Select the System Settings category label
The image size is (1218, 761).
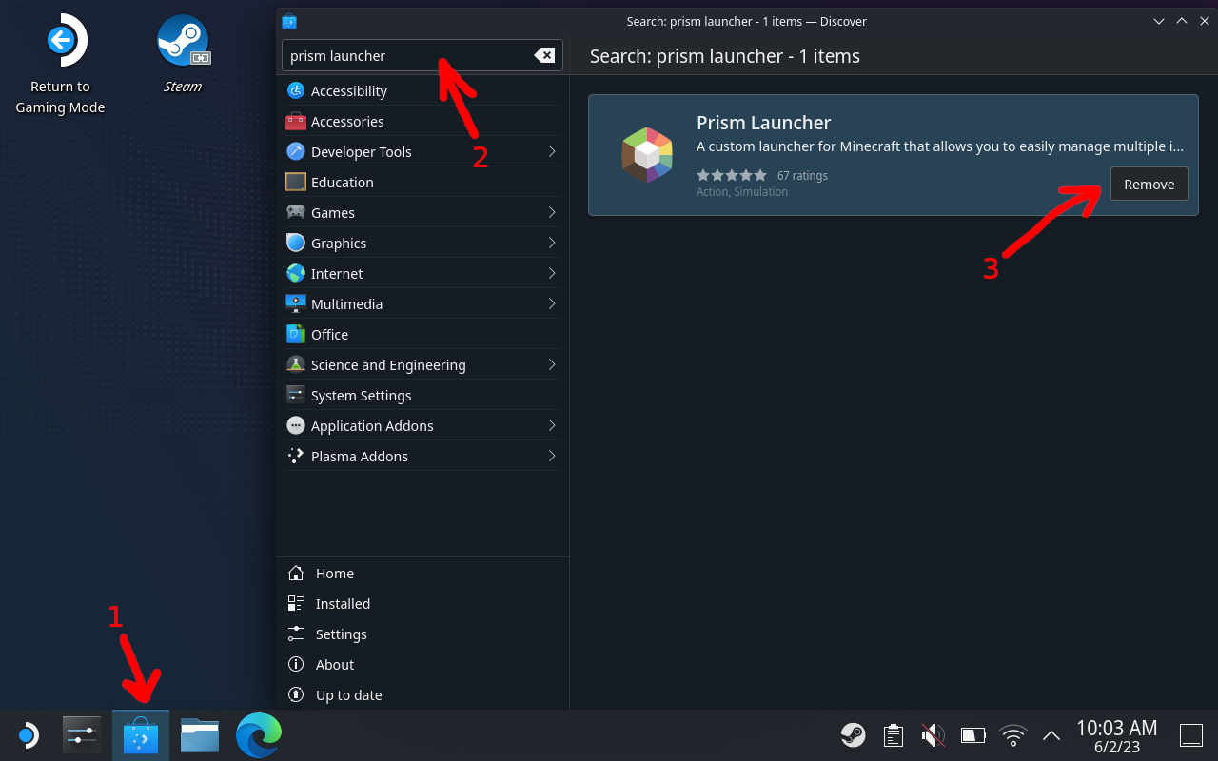click(361, 396)
